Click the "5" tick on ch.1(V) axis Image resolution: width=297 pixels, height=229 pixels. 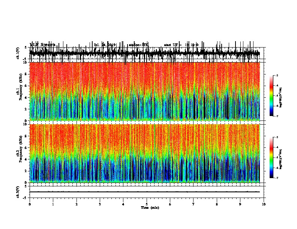25,48
